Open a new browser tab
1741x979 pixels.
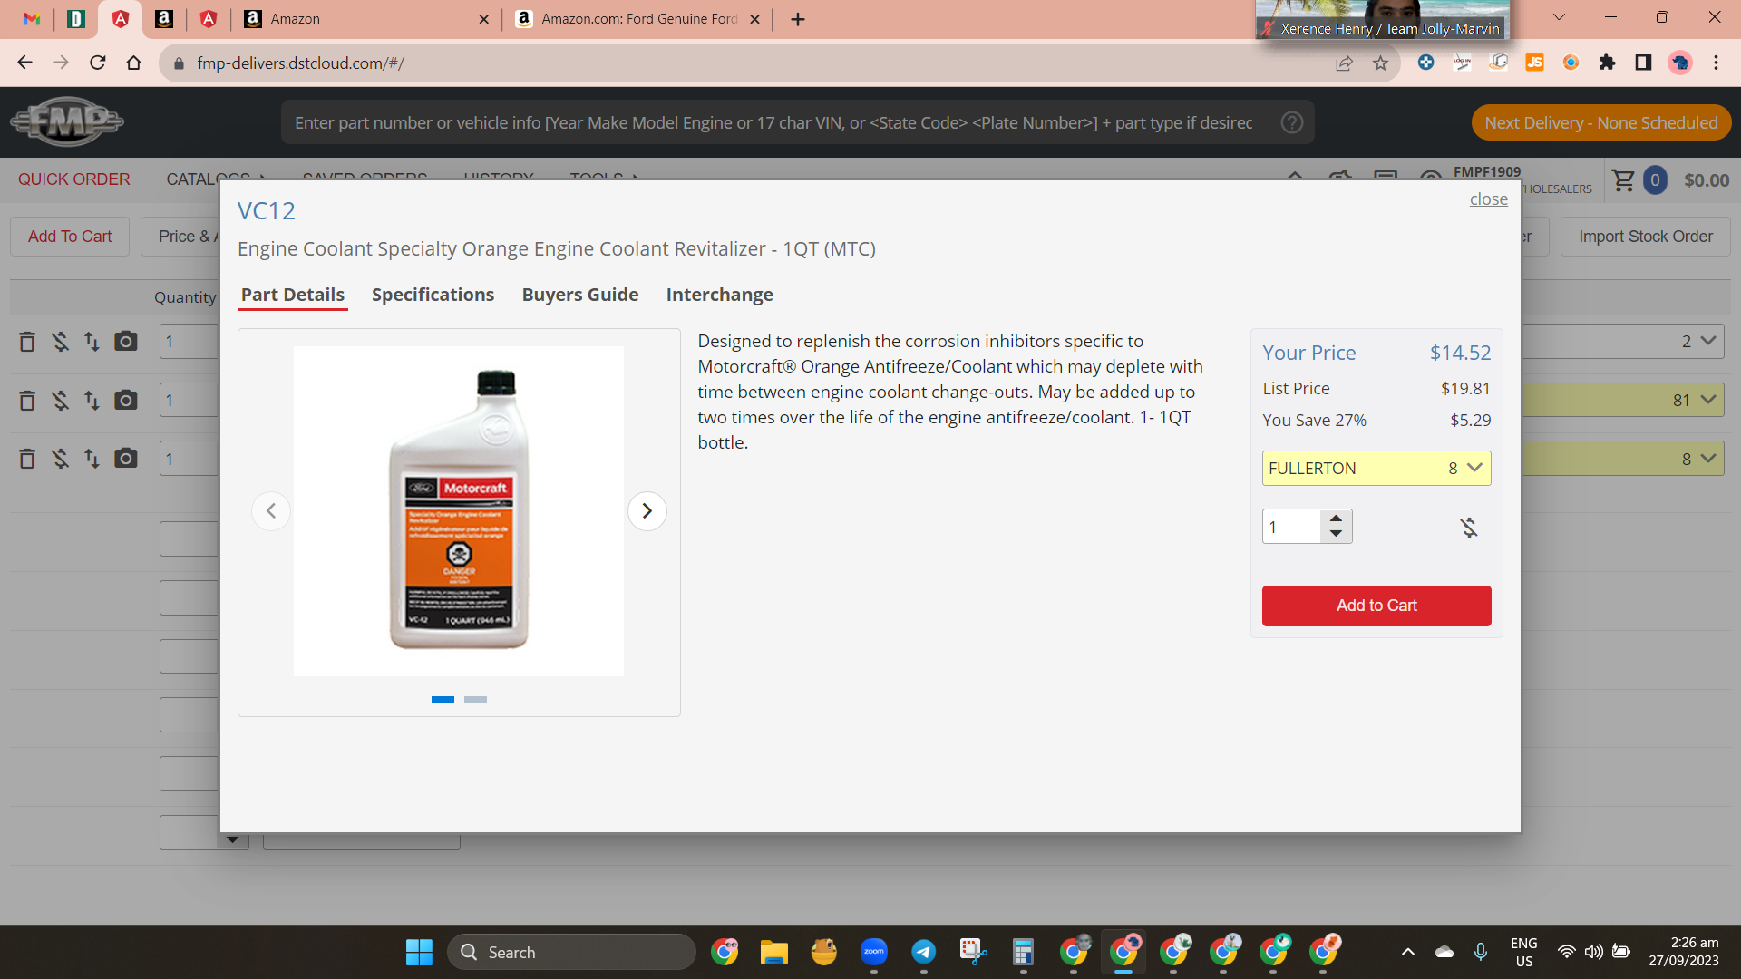pos(798,19)
